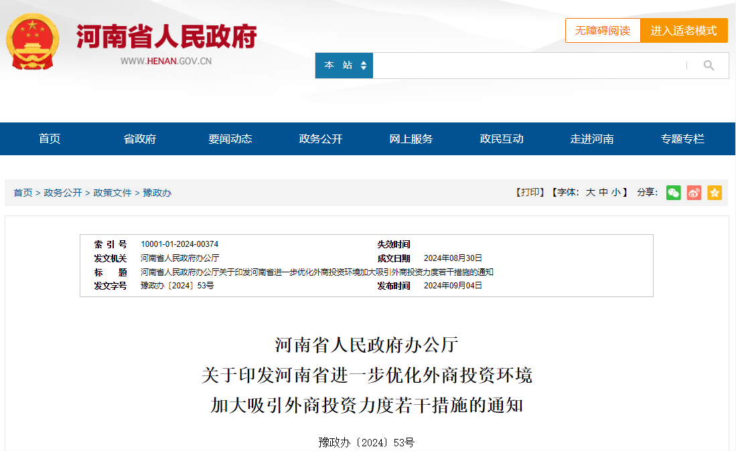This screenshot has width=736, height=451.
Task: Open the 本站 search scope dropdown
Action: coord(344,66)
